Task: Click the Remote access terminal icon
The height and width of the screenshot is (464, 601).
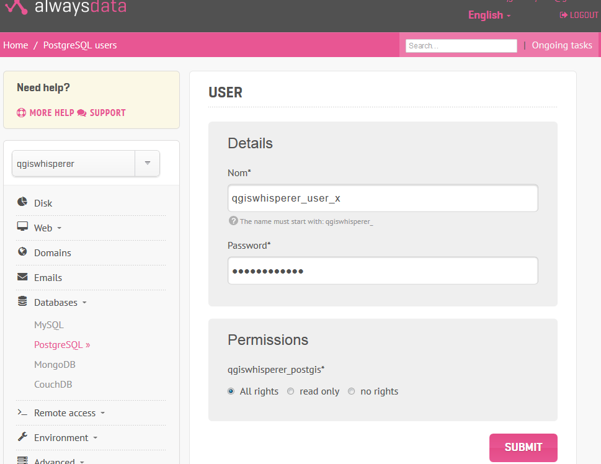Action: tap(22, 413)
